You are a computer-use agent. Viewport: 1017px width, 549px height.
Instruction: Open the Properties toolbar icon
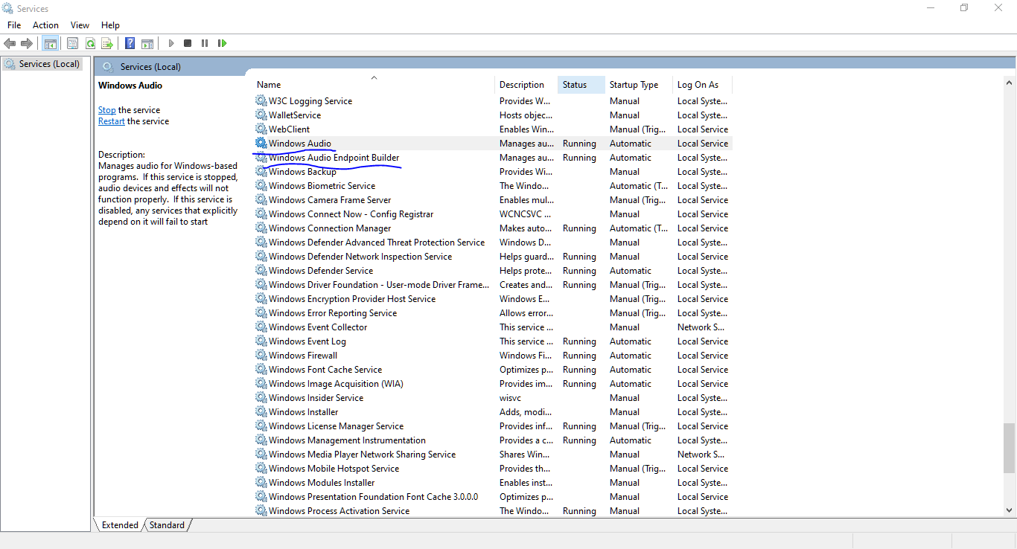73,43
